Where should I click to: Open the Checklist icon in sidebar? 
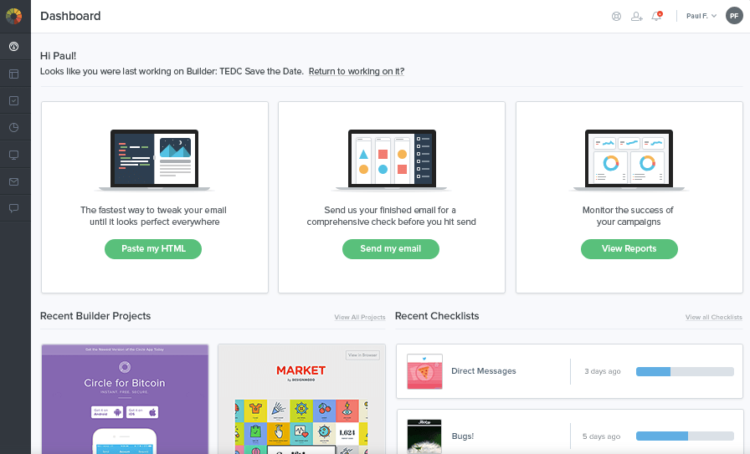point(14,100)
